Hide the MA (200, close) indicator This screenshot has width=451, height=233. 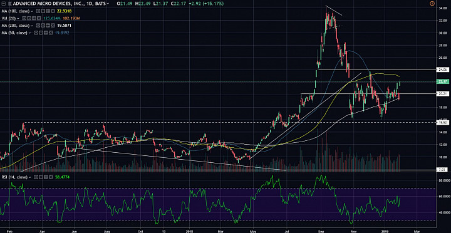tap(38, 26)
